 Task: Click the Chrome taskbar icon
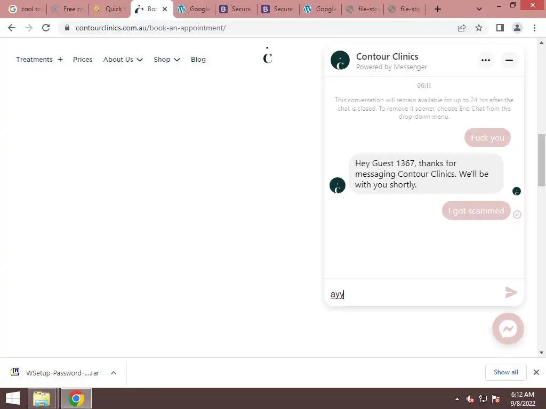(x=76, y=398)
